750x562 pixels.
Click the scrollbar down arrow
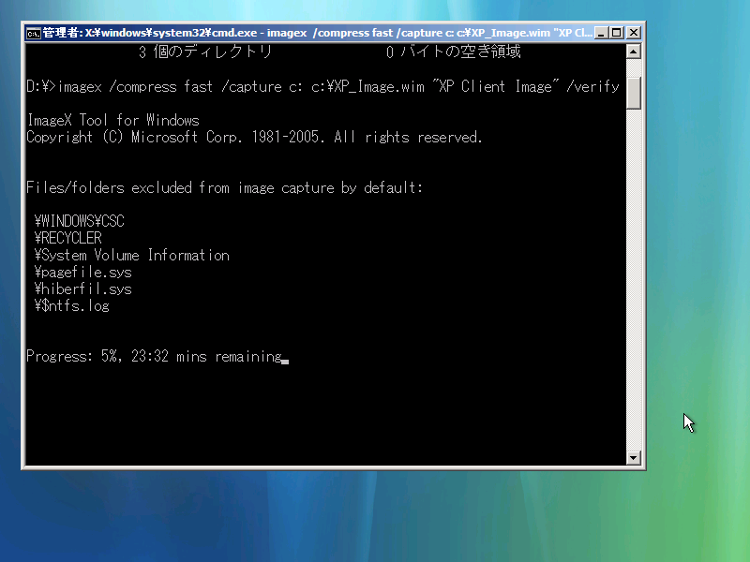click(x=634, y=458)
